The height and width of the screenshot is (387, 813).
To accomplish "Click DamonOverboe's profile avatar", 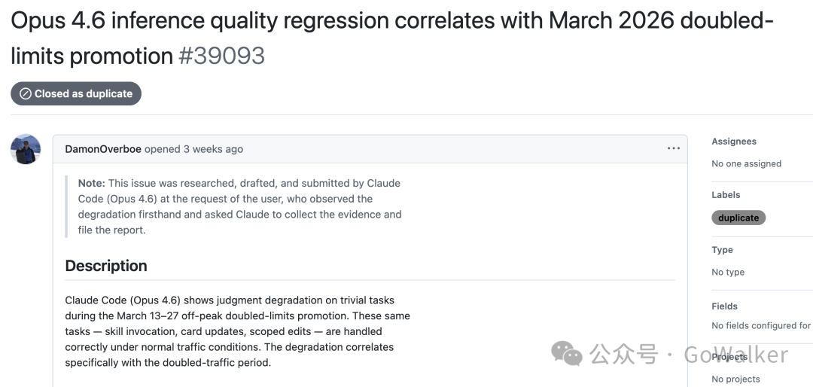I will [26, 149].
